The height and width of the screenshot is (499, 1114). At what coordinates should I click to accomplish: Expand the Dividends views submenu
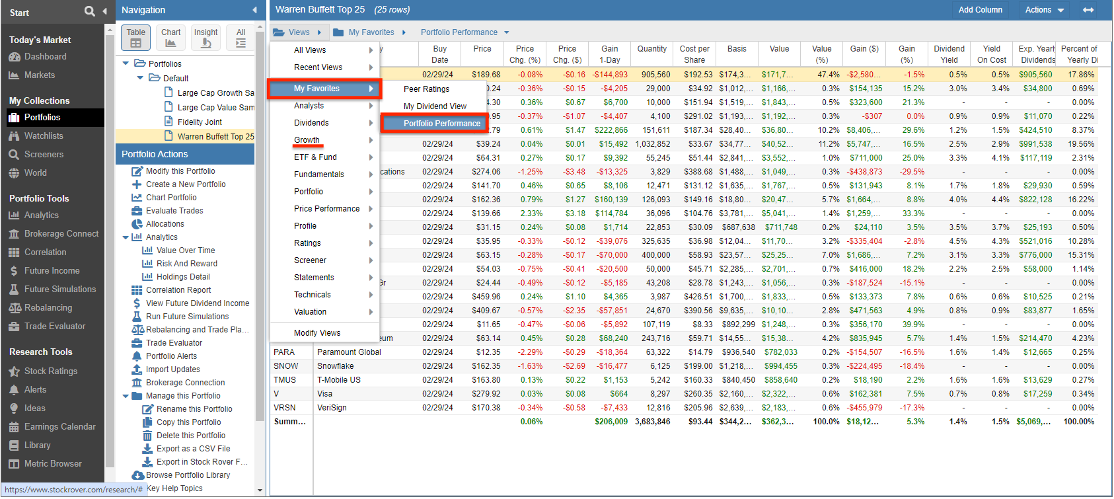pos(324,123)
